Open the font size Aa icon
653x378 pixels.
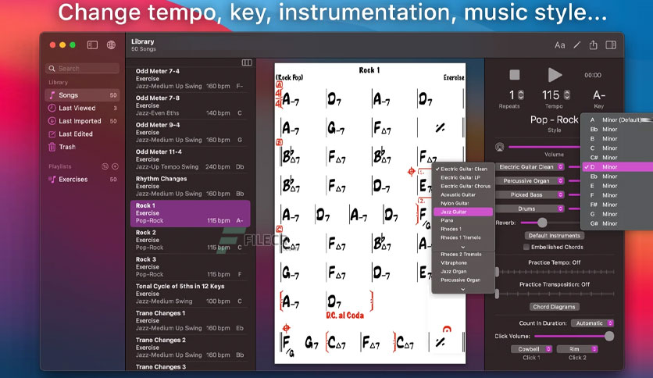pos(560,45)
